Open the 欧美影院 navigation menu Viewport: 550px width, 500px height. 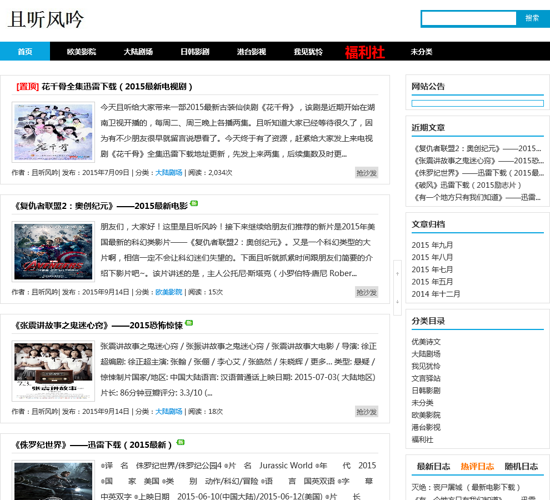tap(82, 52)
